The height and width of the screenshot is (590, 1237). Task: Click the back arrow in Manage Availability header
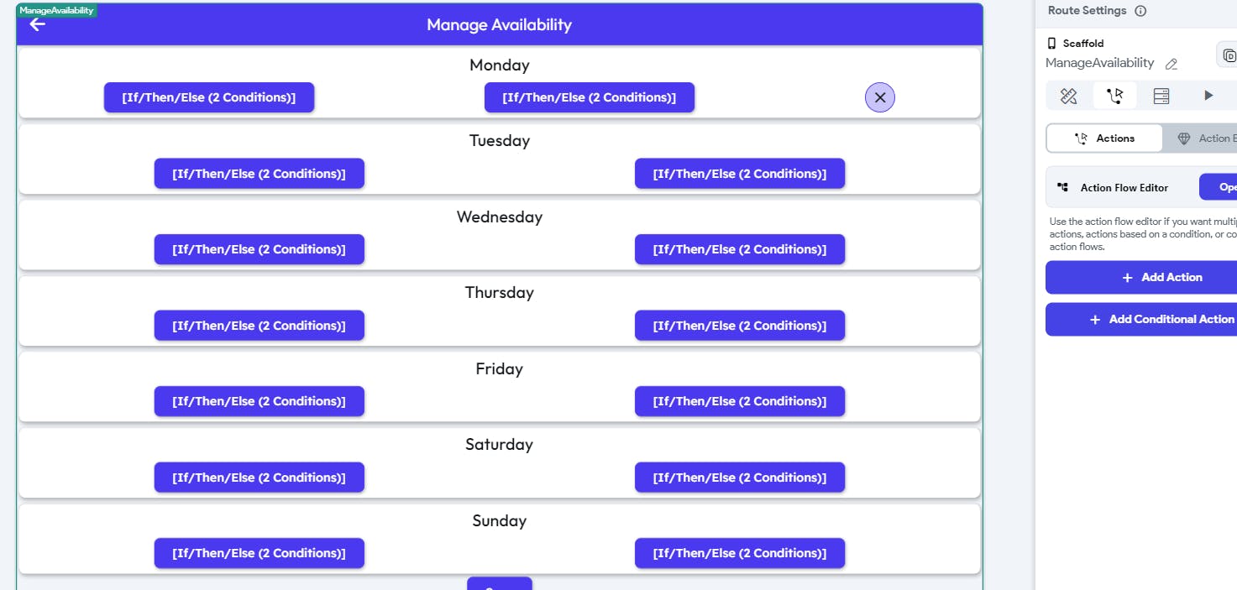click(38, 24)
